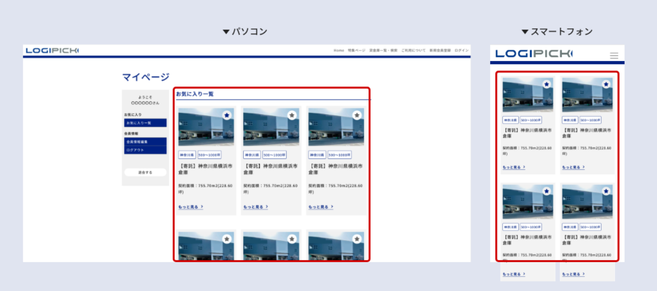
Task: Click the 500〜1000坪 tag on the smartphone bottom-right card
Action: pyautogui.click(x=590, y=227)
